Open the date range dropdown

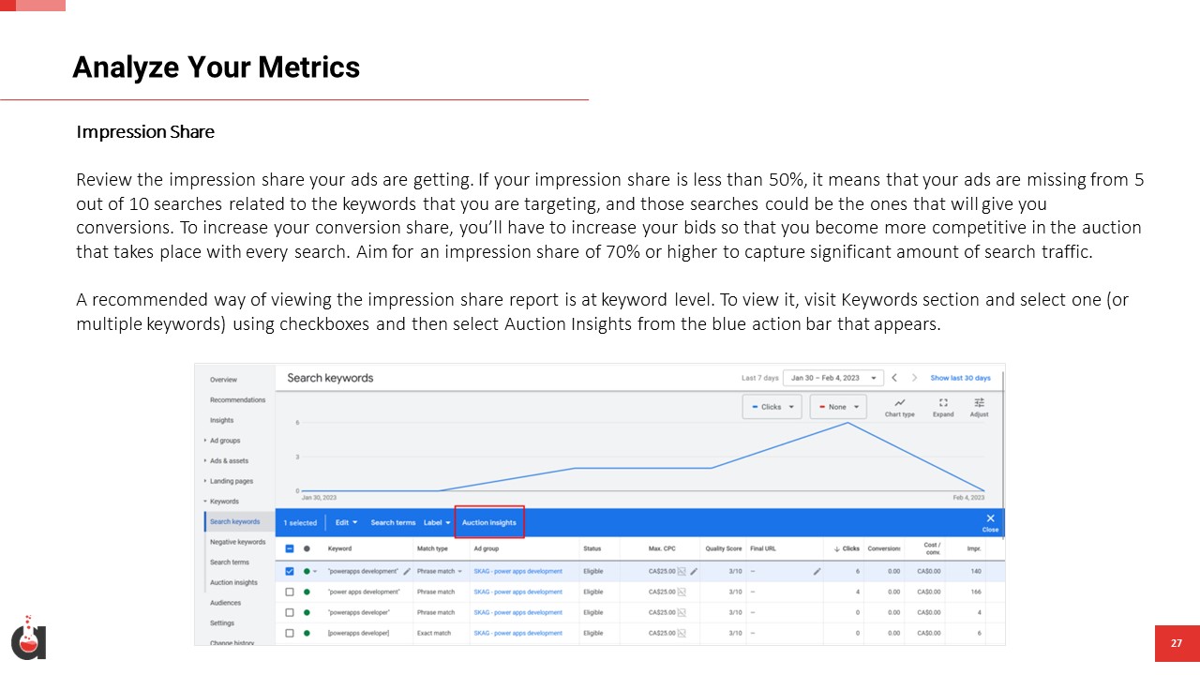(x=833, y=378)
